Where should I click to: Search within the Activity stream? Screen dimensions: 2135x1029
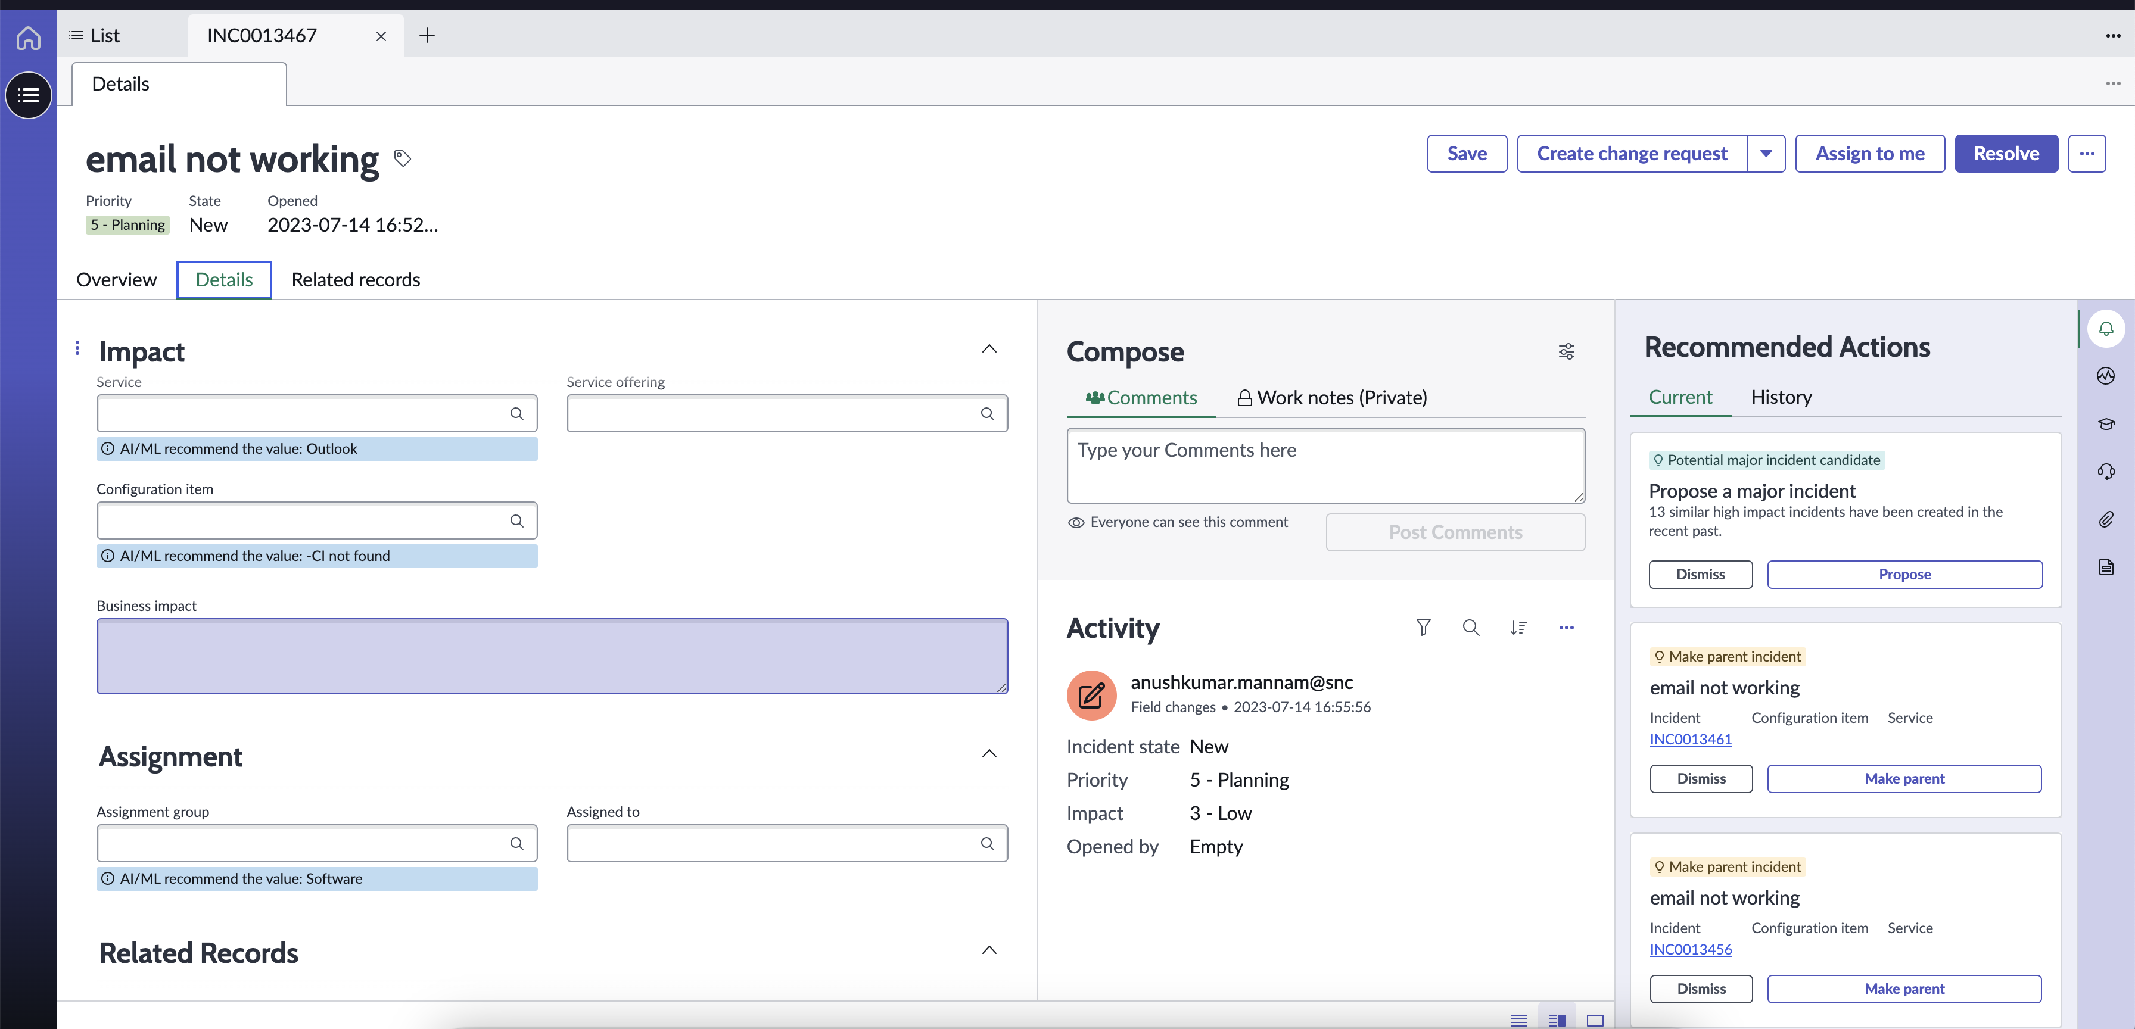click(x=1470, y=628)
